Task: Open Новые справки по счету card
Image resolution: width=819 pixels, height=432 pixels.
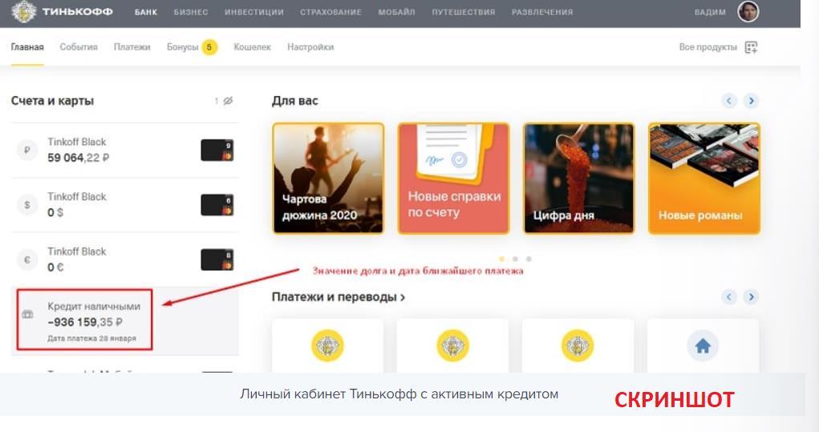Action: click(453, 179)
